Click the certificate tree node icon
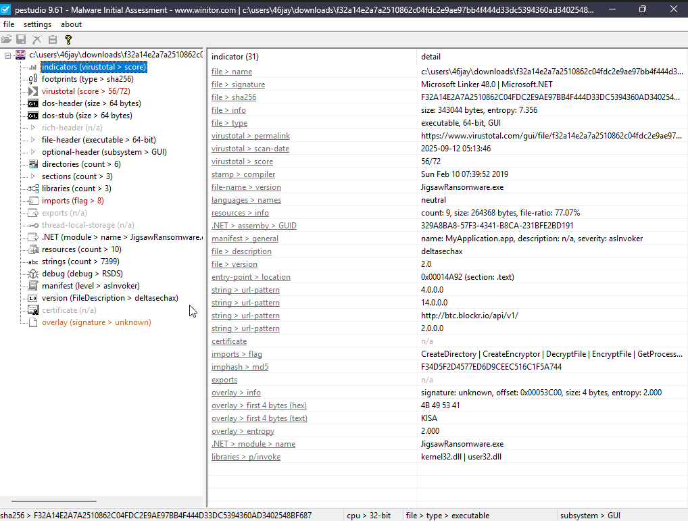688x521 pixels. coord(33,310)
